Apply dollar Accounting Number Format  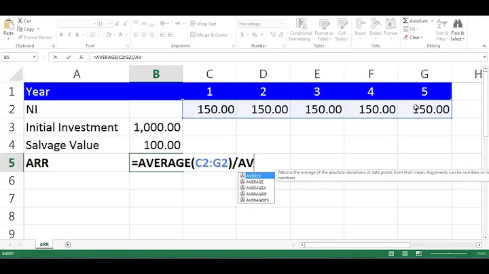pyautogui.click(x=242, y=35)
